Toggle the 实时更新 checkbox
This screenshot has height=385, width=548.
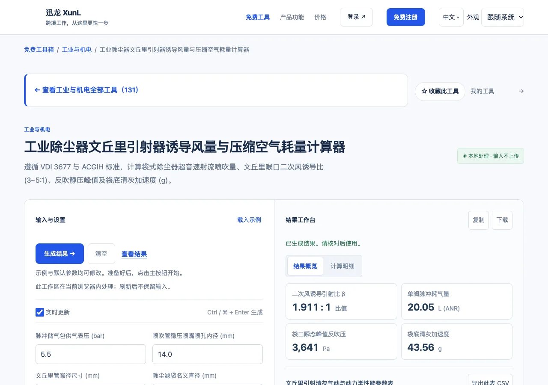[x=40, y=312]
